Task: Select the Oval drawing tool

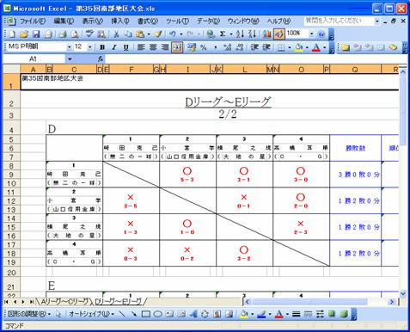Action: coord(157,314)
